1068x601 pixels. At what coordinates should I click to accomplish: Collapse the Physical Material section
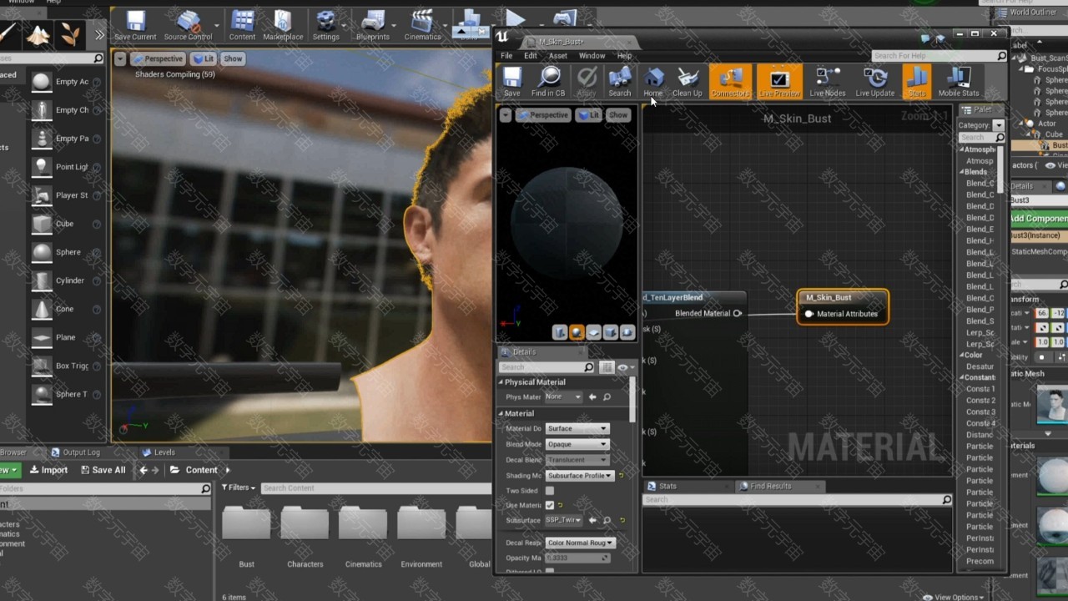pos(501,382)
